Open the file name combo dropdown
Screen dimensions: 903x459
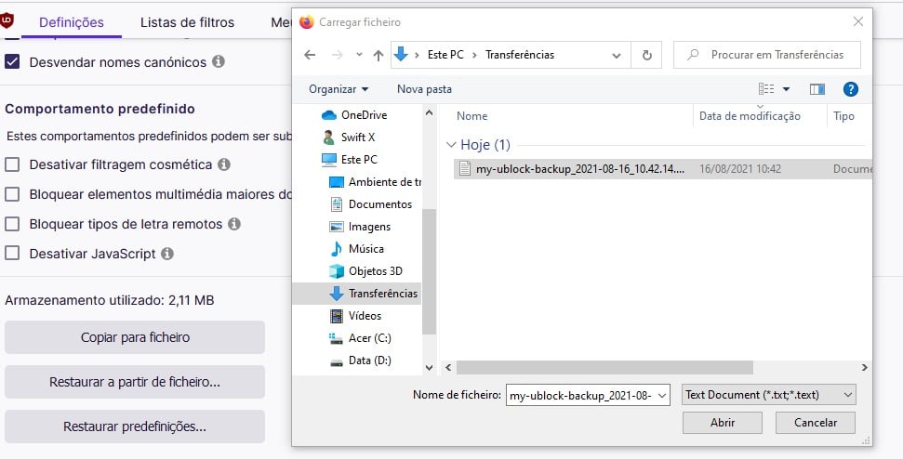tap(662, 395)
